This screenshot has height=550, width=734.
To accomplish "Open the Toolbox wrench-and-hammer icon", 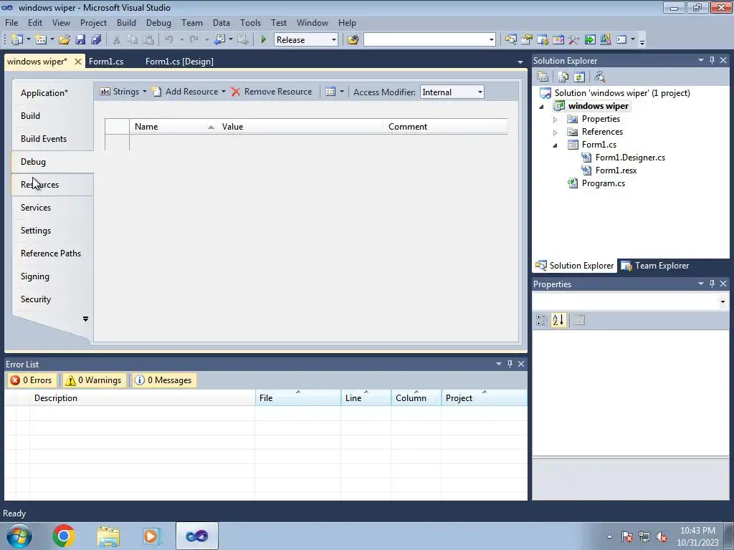I will [574, 40].
